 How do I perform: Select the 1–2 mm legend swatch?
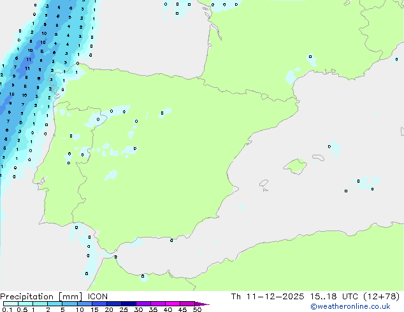pyautogui.click(x=40, y=304)
